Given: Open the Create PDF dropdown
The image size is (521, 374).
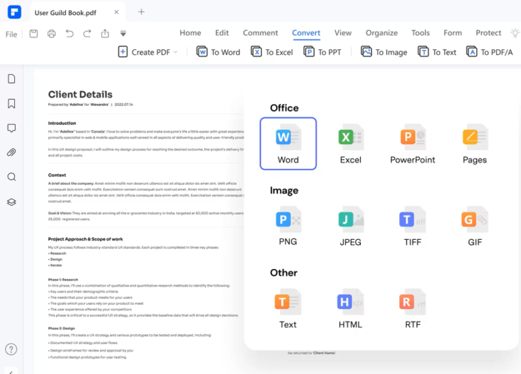Looking at the screenshot, I should click(147, 52).
